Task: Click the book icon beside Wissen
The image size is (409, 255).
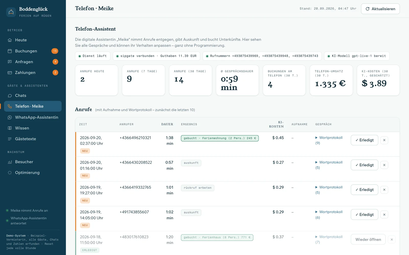Action: pos(10,128)
